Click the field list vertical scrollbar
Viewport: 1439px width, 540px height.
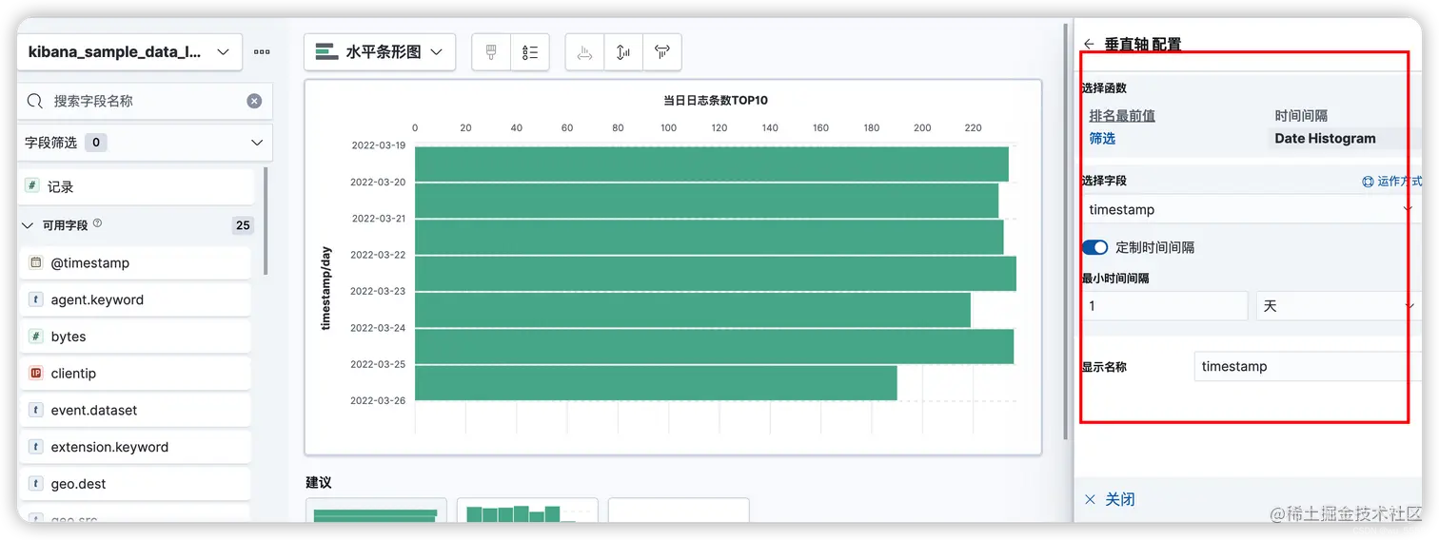click(x=266, y=221)
